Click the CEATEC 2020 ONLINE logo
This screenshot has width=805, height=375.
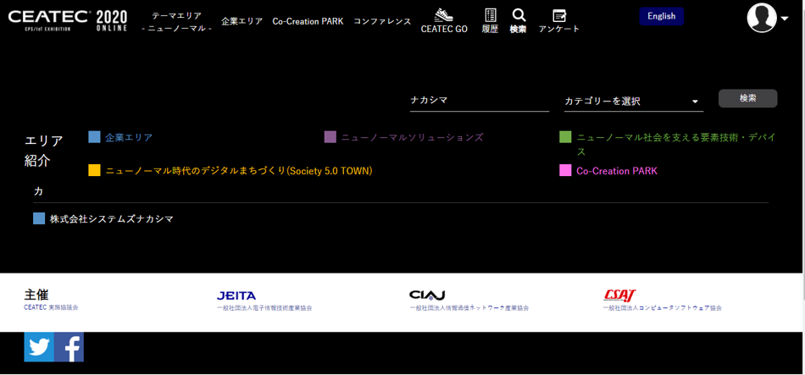[x=67, y=20]
